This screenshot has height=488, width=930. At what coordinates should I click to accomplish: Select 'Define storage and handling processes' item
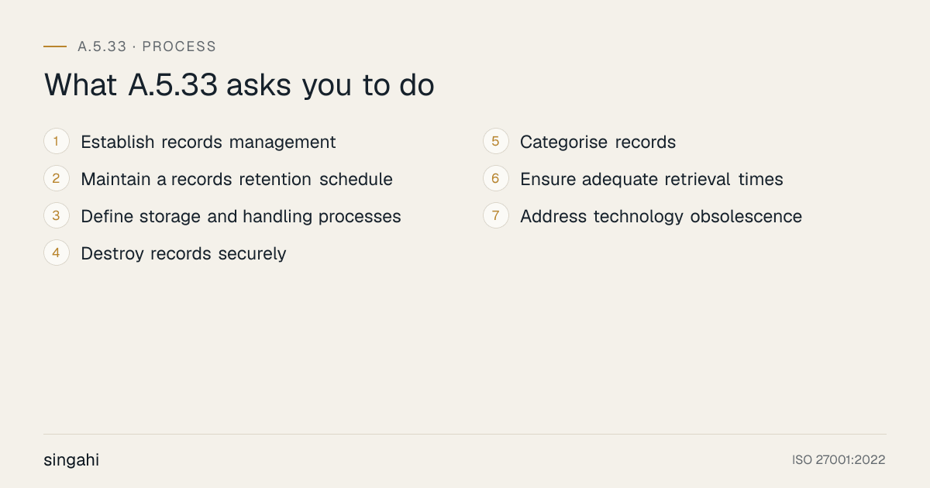pos(241,217)
